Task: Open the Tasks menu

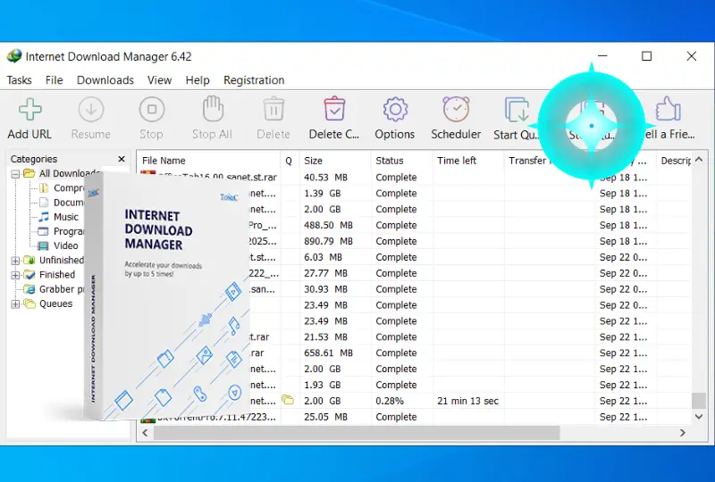Action: pos(19,80)
